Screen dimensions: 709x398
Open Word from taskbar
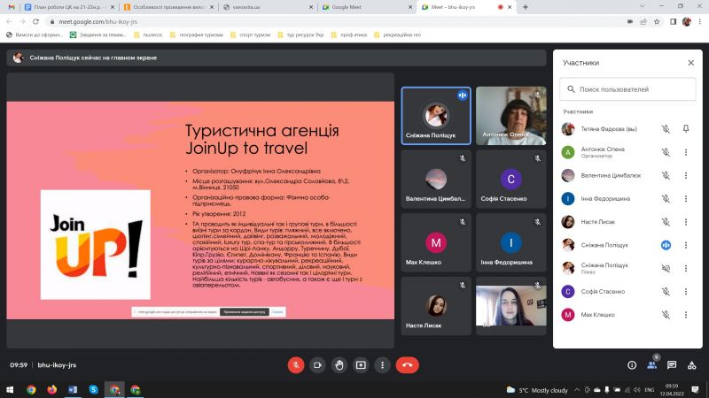pos(73,389)
